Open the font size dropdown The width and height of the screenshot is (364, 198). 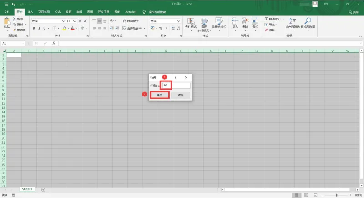pos(75,21)
